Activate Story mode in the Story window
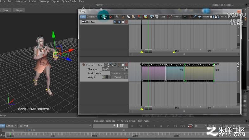249x140 pixels. point(83,17)
